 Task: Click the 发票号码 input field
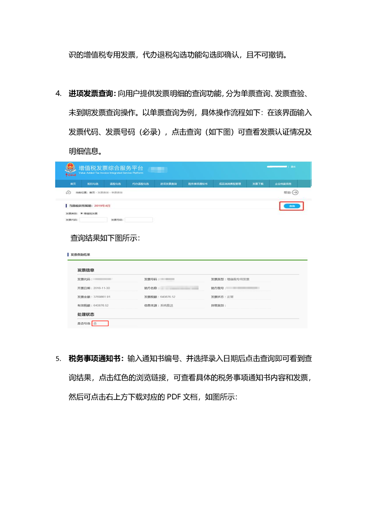139,220
